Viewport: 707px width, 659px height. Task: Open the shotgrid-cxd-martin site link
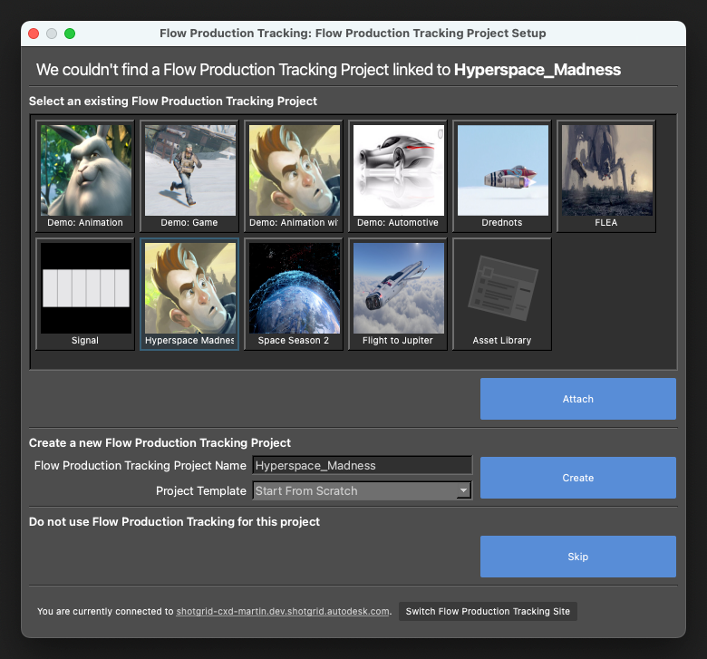click(x=283, y=611)
